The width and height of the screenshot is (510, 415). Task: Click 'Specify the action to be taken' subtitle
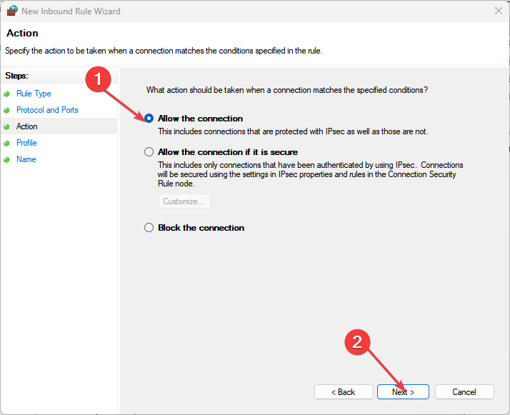tap(164, 51)
